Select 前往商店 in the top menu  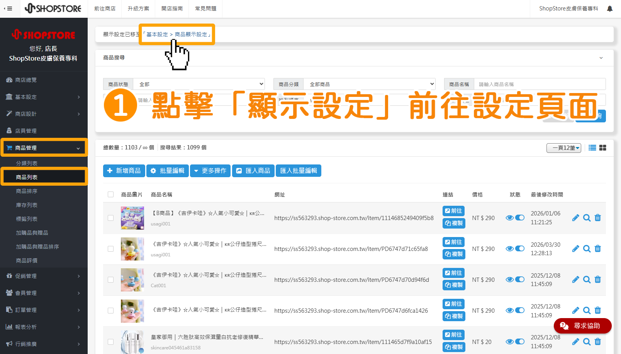coord(104,8)
